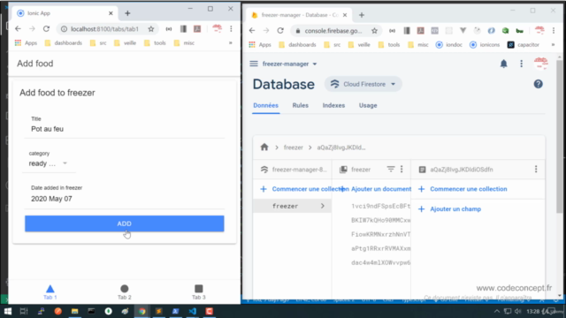The height and width of the screenshot is (318, 566).
Task: Select document 1vci9ndFSpsEcBFt
Action: click(381, 206)
